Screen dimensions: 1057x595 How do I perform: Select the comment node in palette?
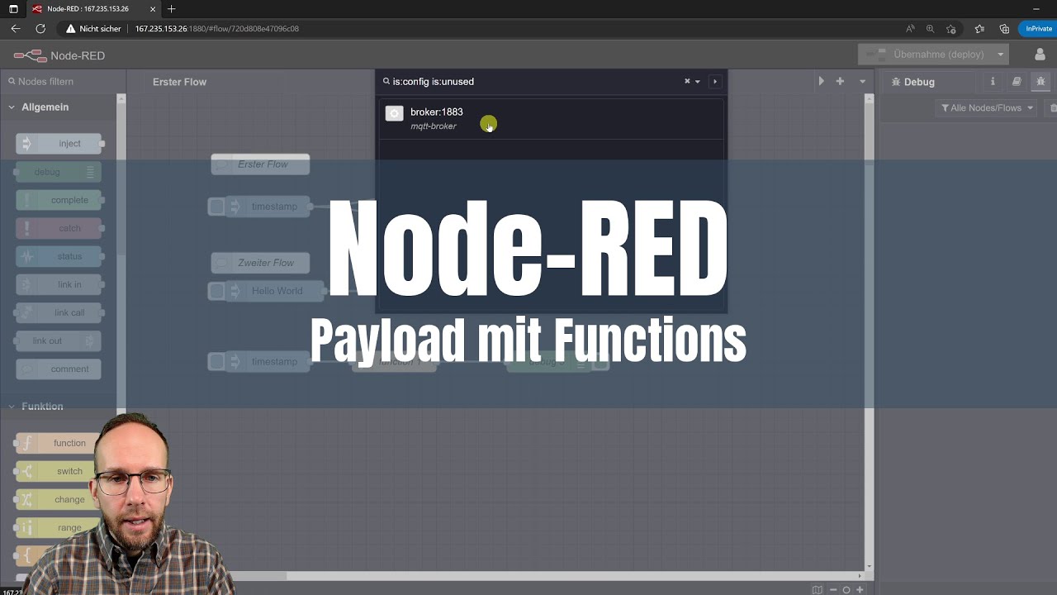click(59, 369)
